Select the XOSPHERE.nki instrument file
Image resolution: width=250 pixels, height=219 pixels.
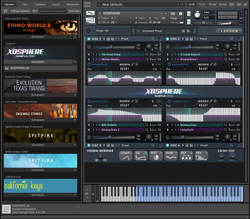(41, 68)
